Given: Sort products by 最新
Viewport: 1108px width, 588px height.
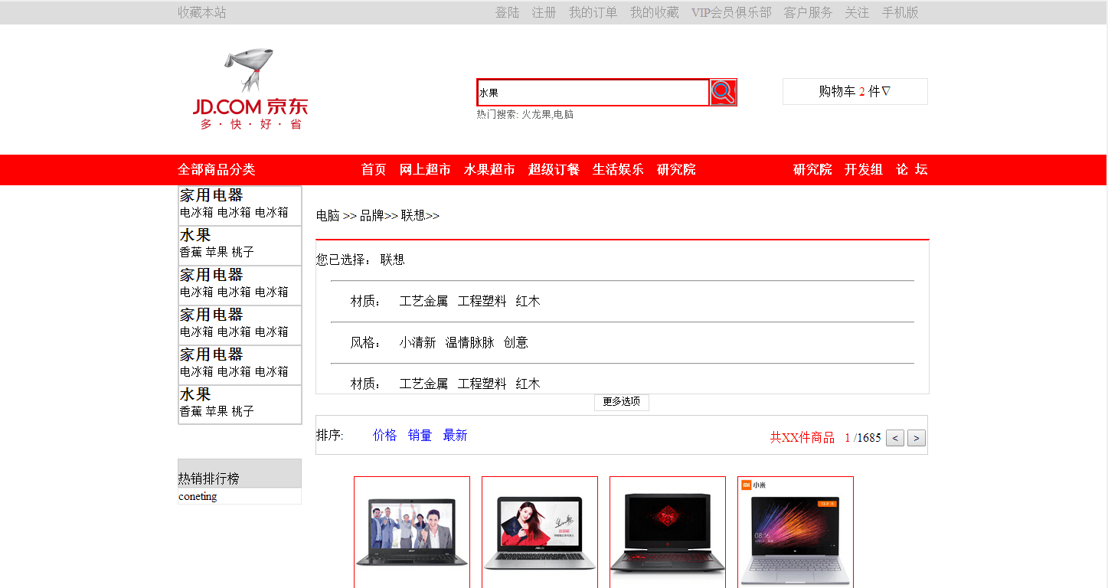Looking at the screenshot, I should 455,435.
